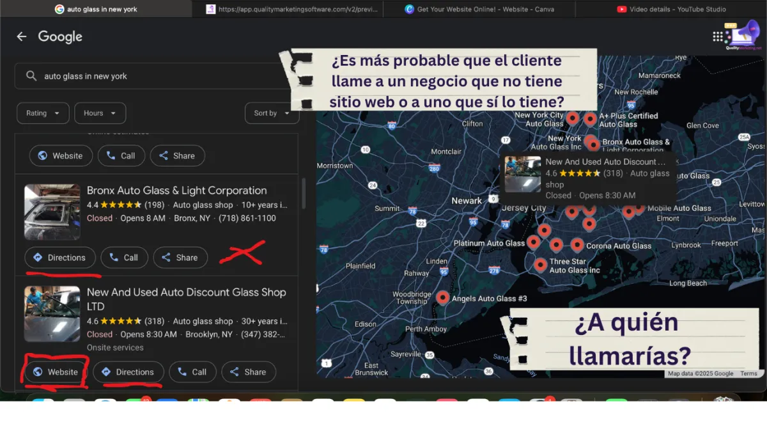Screen dimensions: 767x431
Task: Open the Google apps grid icon
Action: point(718,36)
